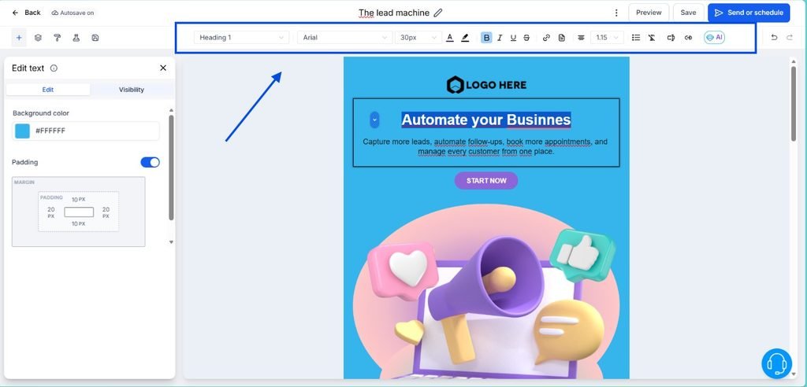Image resolution: width=807 pixels, height=387 pixels.
Task: Open the headset support chat button
Action: pos(776,363)
